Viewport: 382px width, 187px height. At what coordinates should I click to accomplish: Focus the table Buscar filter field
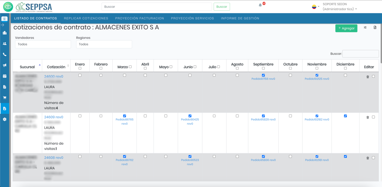tap(361, 54)
